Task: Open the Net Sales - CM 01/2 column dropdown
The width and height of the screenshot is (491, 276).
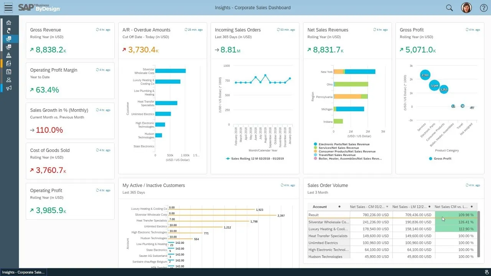Action: point(387,207)
